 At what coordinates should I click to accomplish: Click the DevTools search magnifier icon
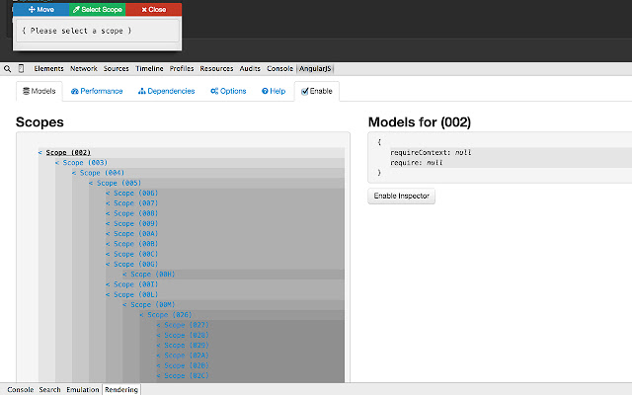7,69
